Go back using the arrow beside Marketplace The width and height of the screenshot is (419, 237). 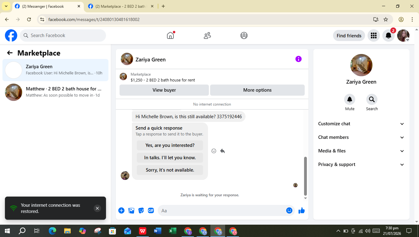[10, 53]
